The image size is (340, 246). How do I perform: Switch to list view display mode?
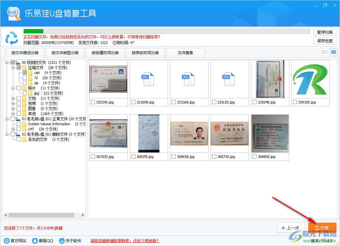(x=325, y=52)
